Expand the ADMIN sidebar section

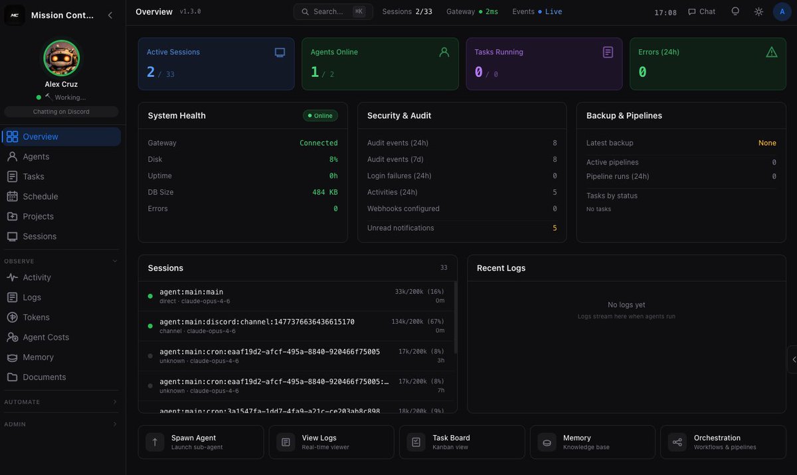(x=115, y=424)
